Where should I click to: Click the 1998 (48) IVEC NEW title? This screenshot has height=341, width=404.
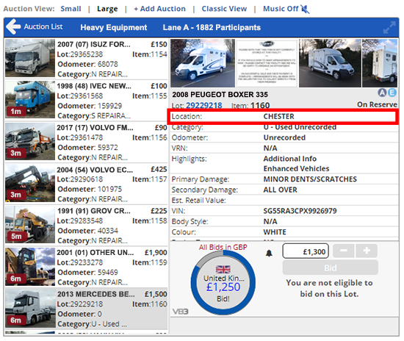click(x=94, y=86)
